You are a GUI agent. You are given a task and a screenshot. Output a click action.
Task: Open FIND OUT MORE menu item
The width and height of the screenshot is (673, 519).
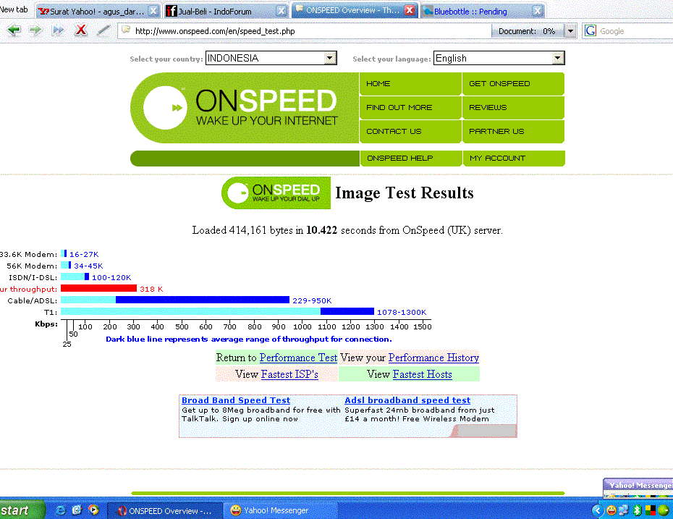coord(410,107)
